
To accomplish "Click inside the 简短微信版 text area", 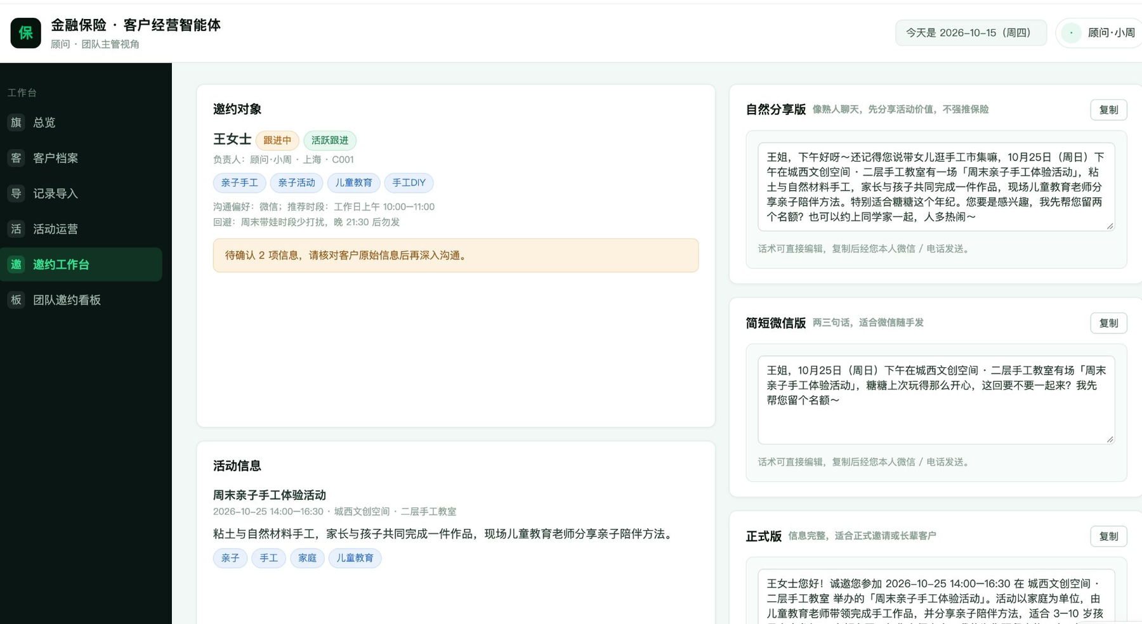I will click(x=936, y=400).
